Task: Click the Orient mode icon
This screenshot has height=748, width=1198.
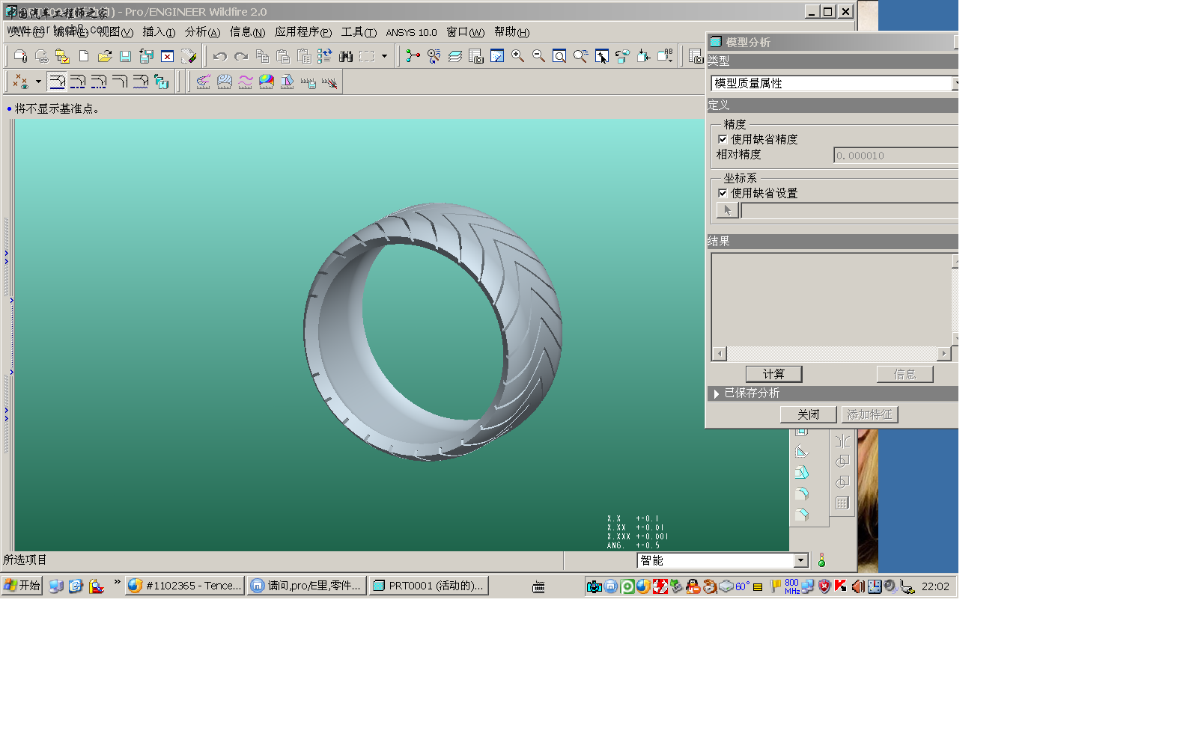Action: [434, 56]
